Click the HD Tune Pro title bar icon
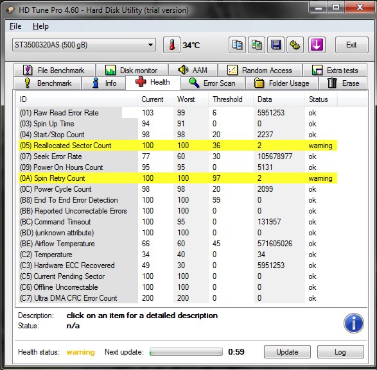Screen dimensions: 377x370 [10, 10]
